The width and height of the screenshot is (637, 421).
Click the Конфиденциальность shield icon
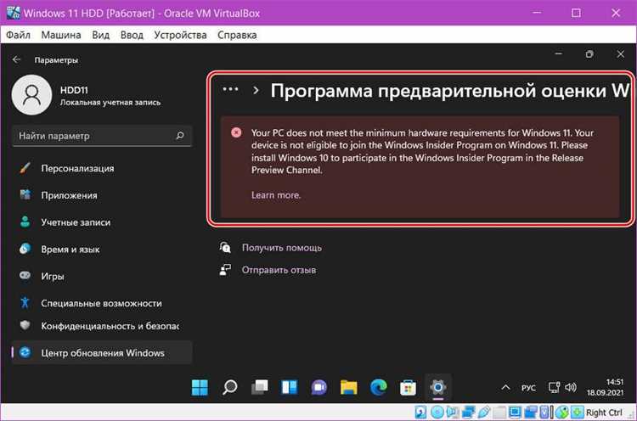25,326
